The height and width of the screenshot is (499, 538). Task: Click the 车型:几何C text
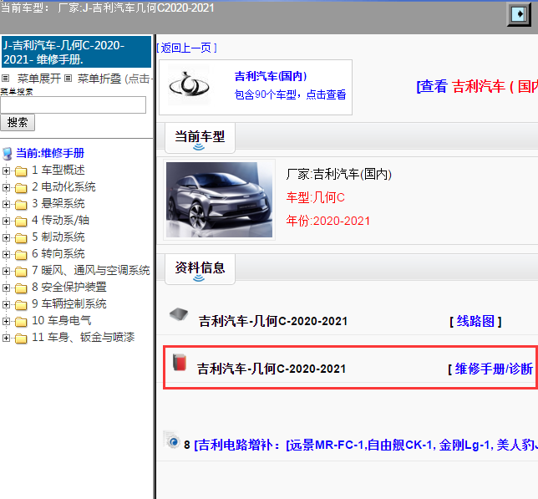click(315, 198)
